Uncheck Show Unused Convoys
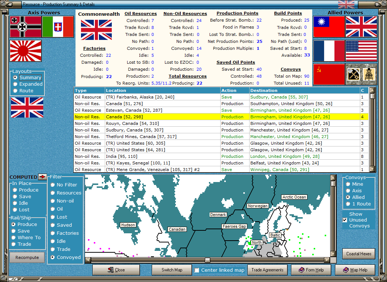 [x=345, y=220]
